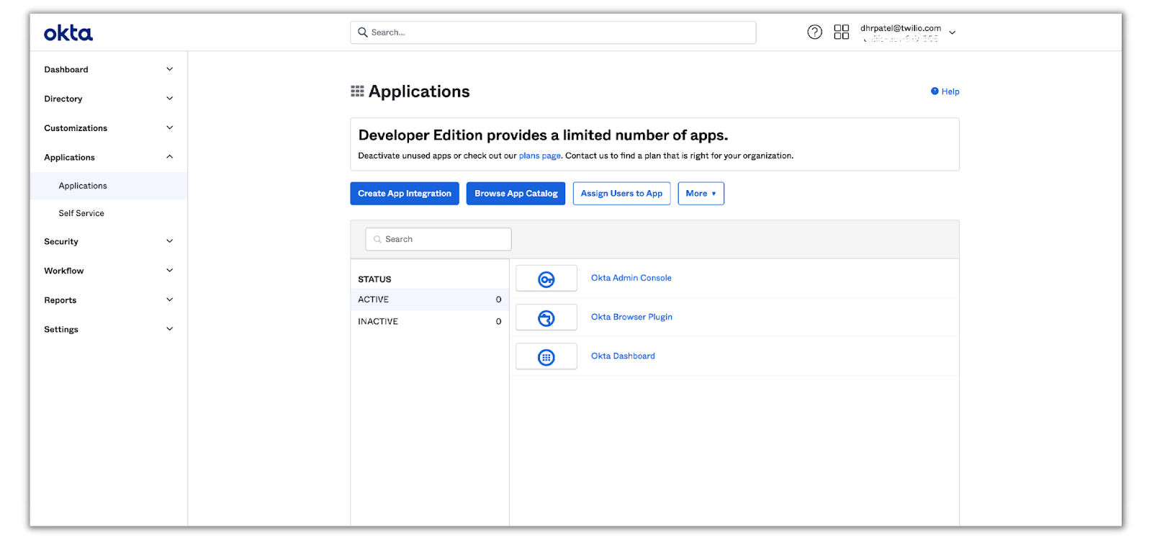
Task: Open Okta Admin Console link
Action: pos(631,278)
